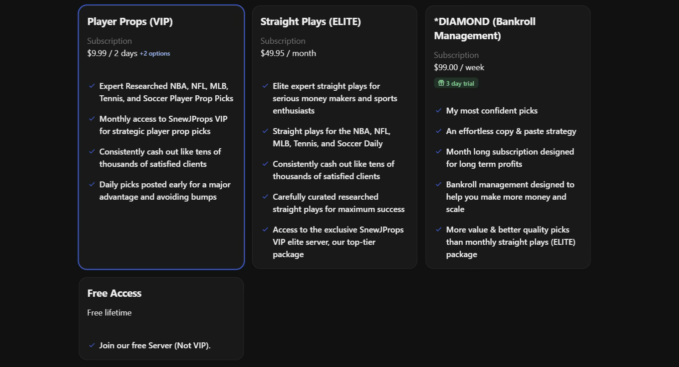Click checkmark by Elite expert straight plays

[x=265, y=86]
